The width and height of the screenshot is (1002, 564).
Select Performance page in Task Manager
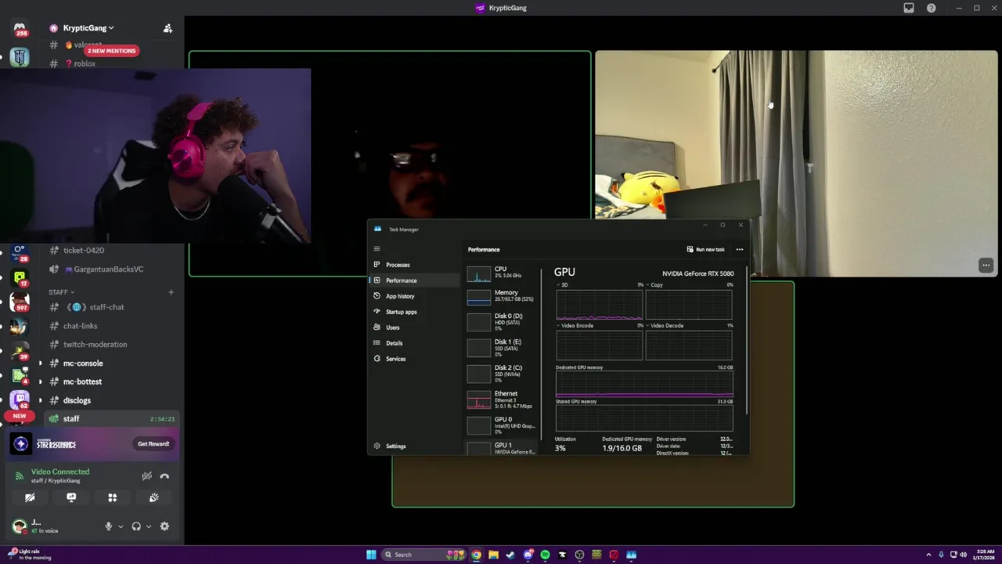point(415,280)
